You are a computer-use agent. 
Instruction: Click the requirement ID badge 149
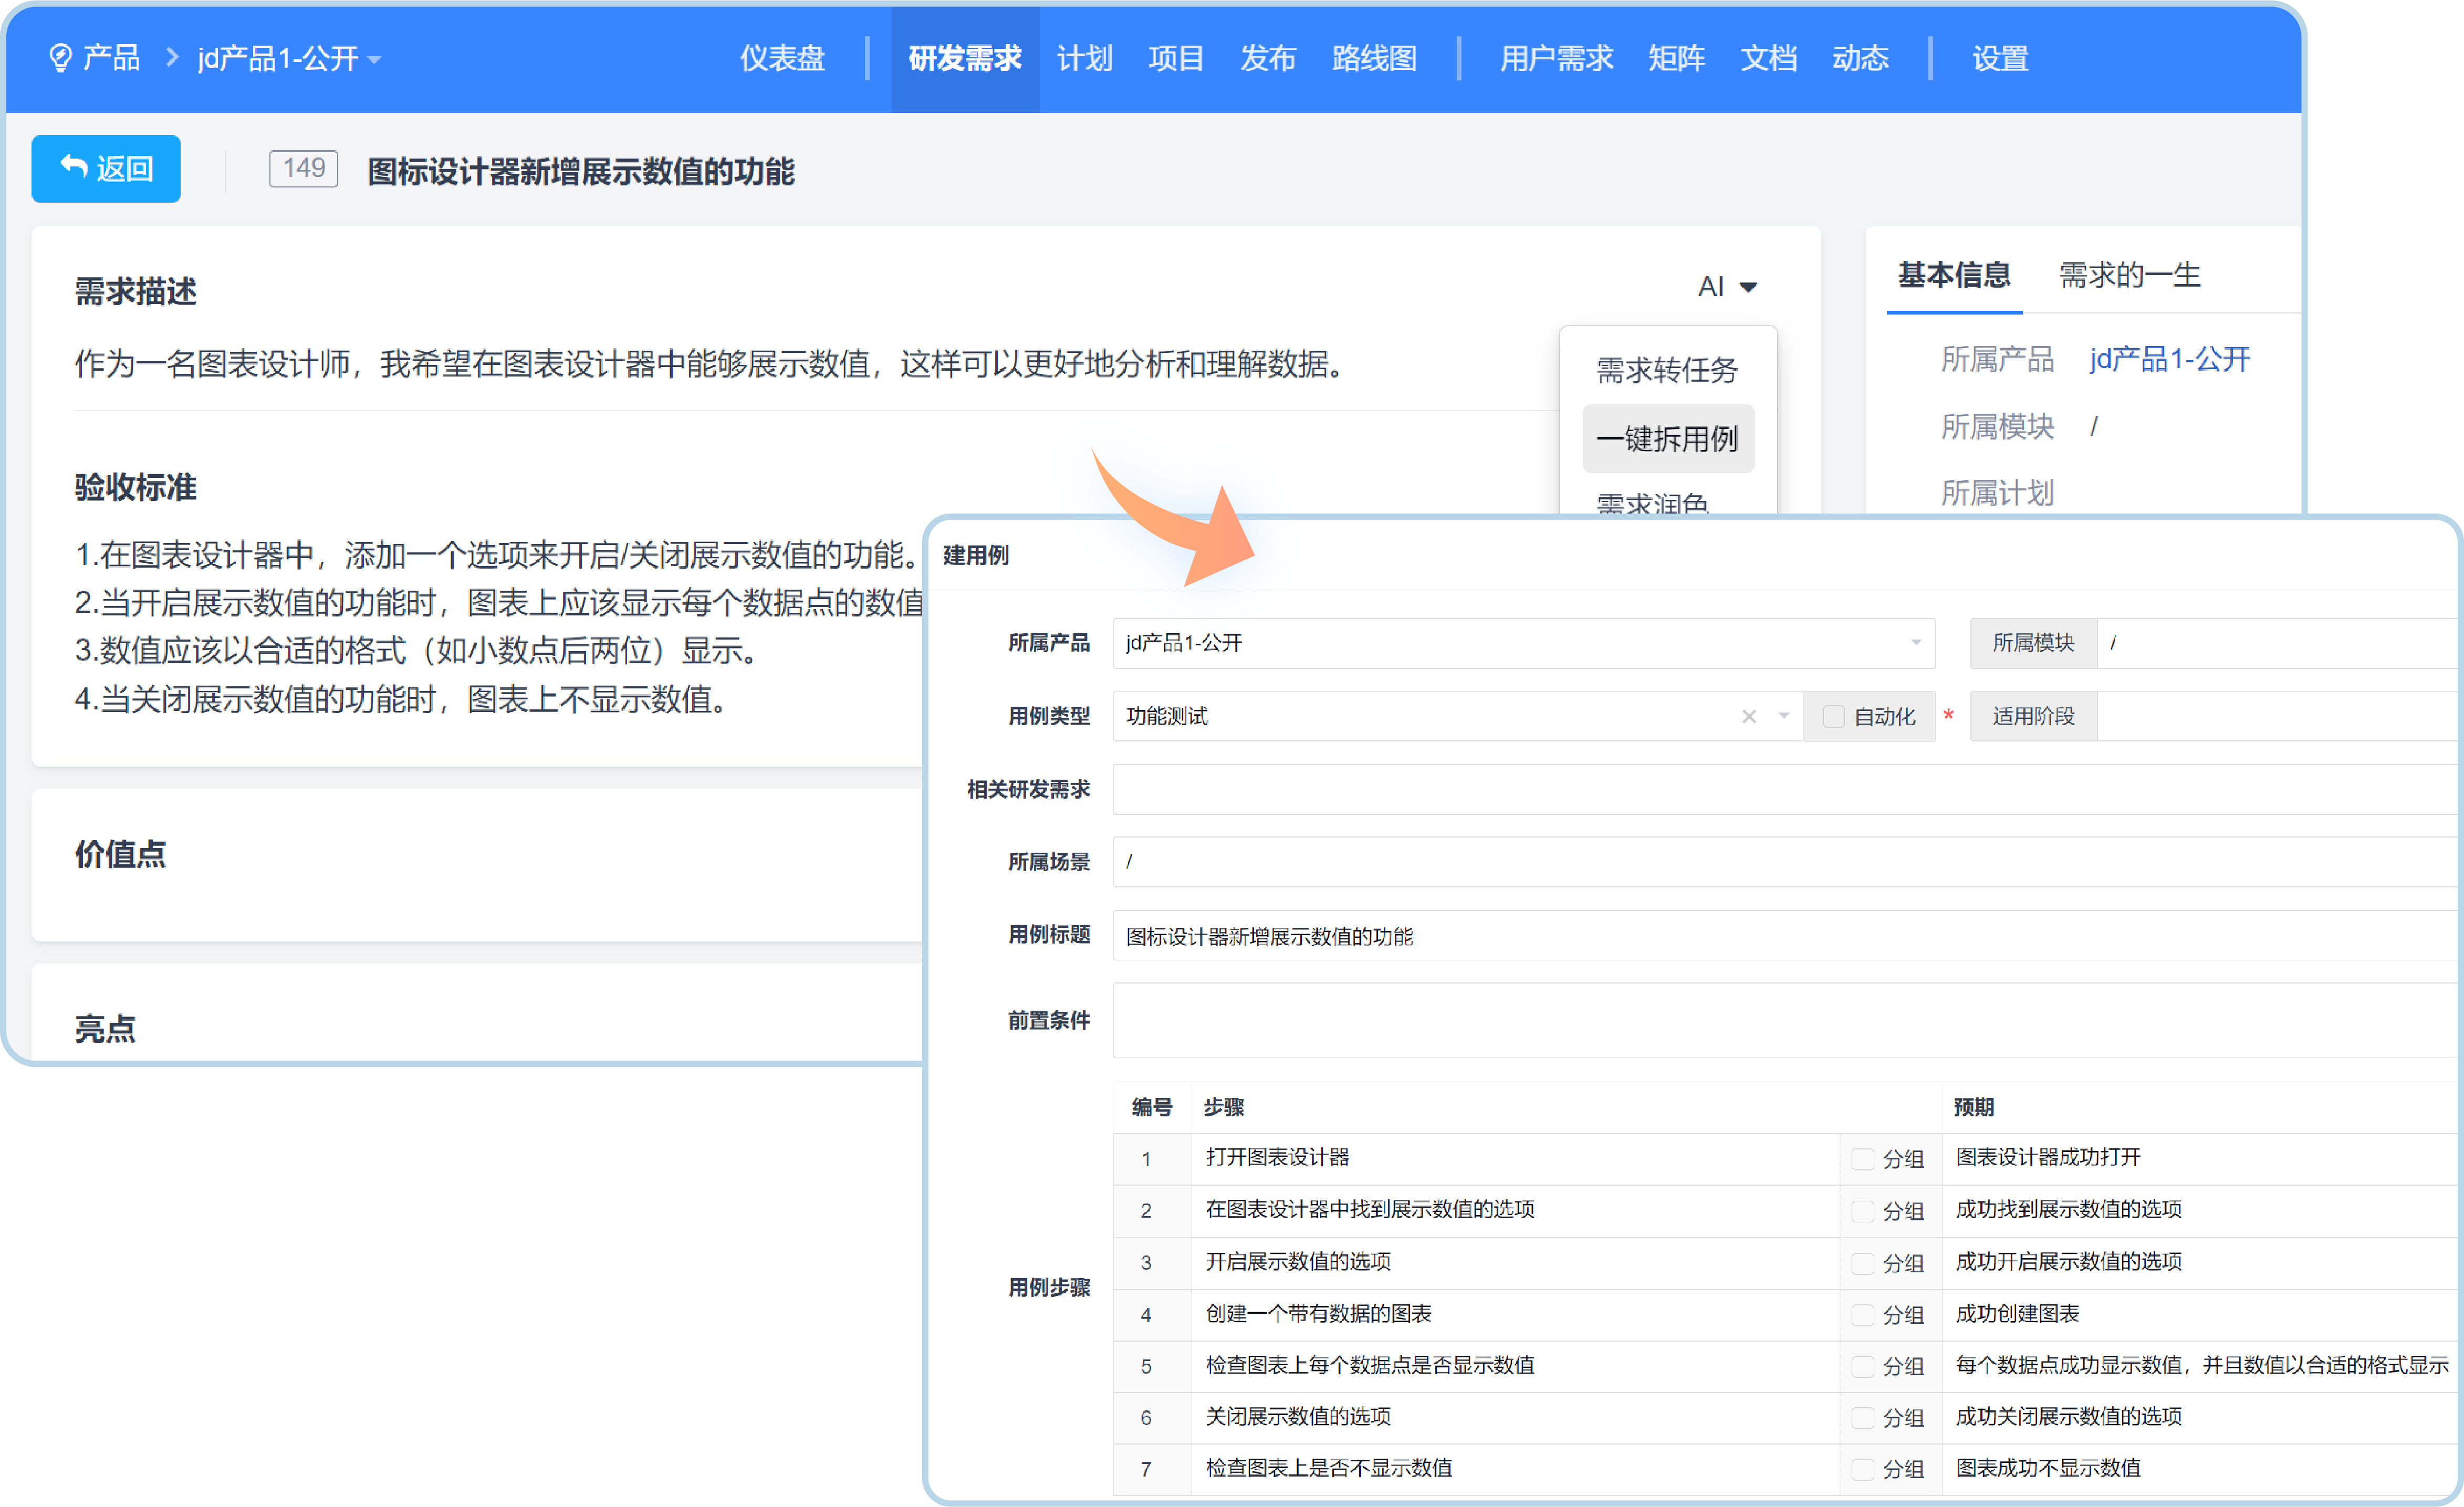(303, 168)
